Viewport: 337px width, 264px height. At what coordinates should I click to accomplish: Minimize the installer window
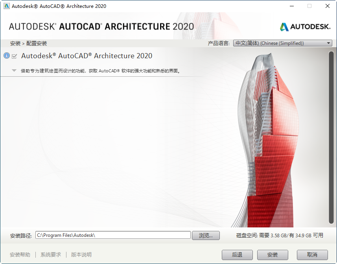tap(292, 6)
